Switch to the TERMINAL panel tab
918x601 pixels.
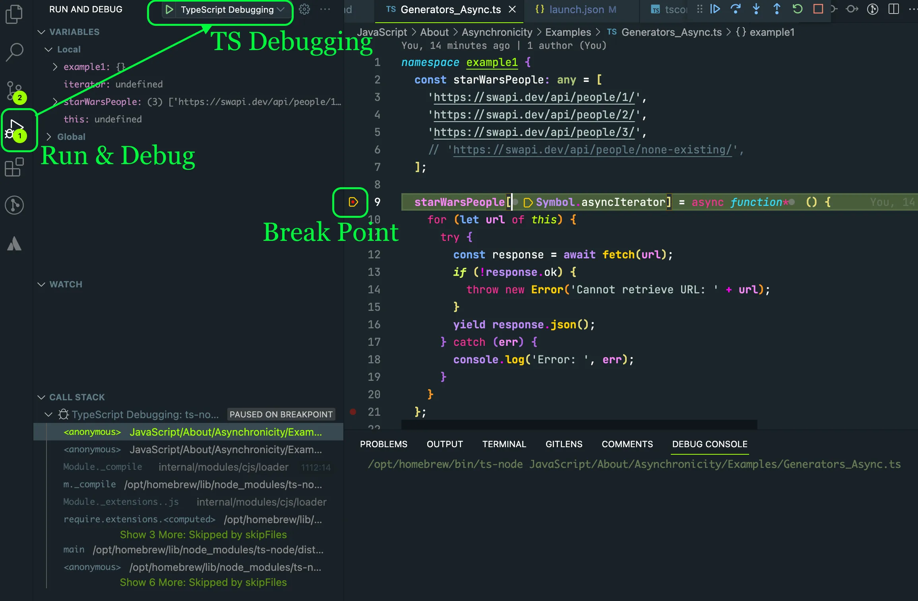(504, 444)
